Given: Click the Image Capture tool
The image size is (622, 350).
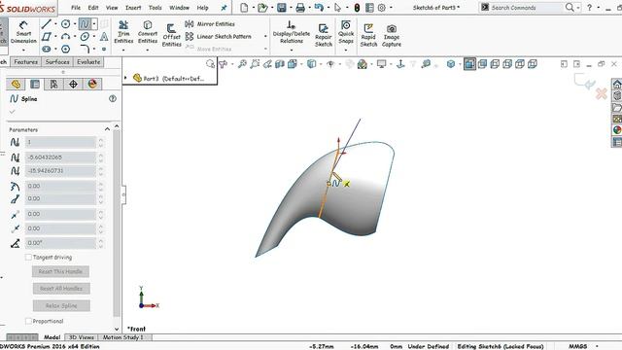Looking at the screenshot, I should (392, 35).
